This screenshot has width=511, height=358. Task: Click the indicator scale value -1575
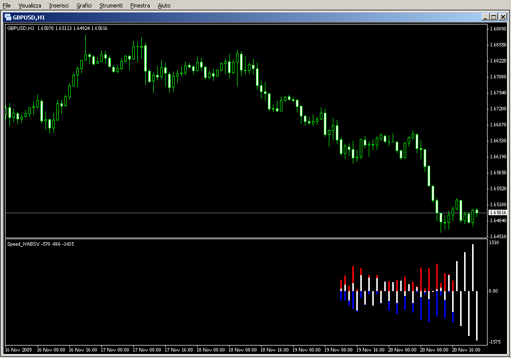pyautogui.click(x=495, y=342)
